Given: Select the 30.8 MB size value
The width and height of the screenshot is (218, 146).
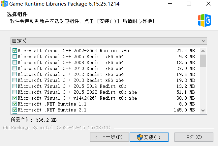Looking at the screenshot, I should (186, 98).
